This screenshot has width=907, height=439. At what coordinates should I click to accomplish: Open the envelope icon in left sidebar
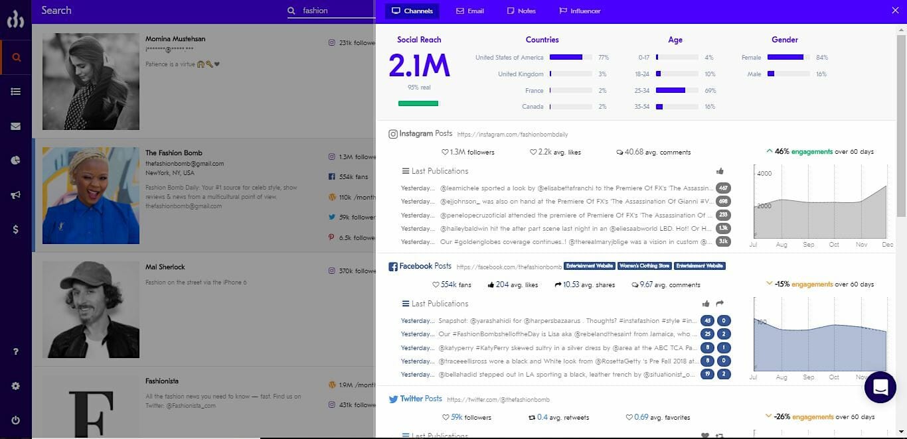[x=16, y=126]
